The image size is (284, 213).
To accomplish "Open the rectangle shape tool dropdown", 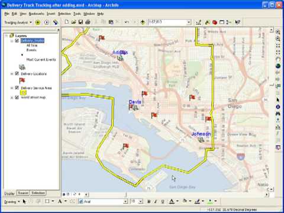I will [53, 201].
